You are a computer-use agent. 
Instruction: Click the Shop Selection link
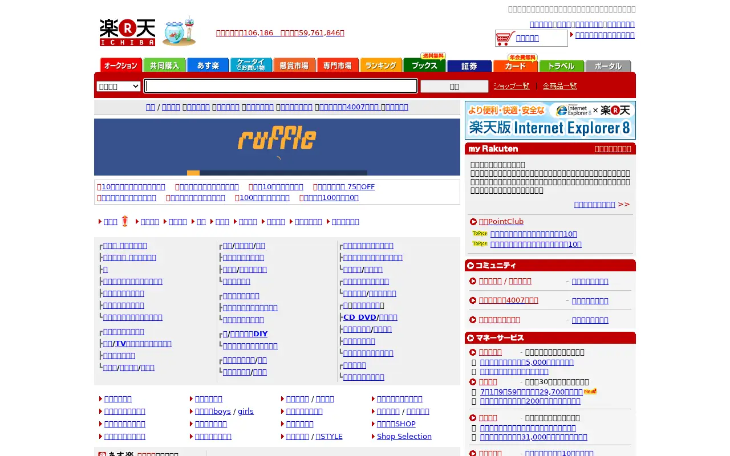point(404,437)
